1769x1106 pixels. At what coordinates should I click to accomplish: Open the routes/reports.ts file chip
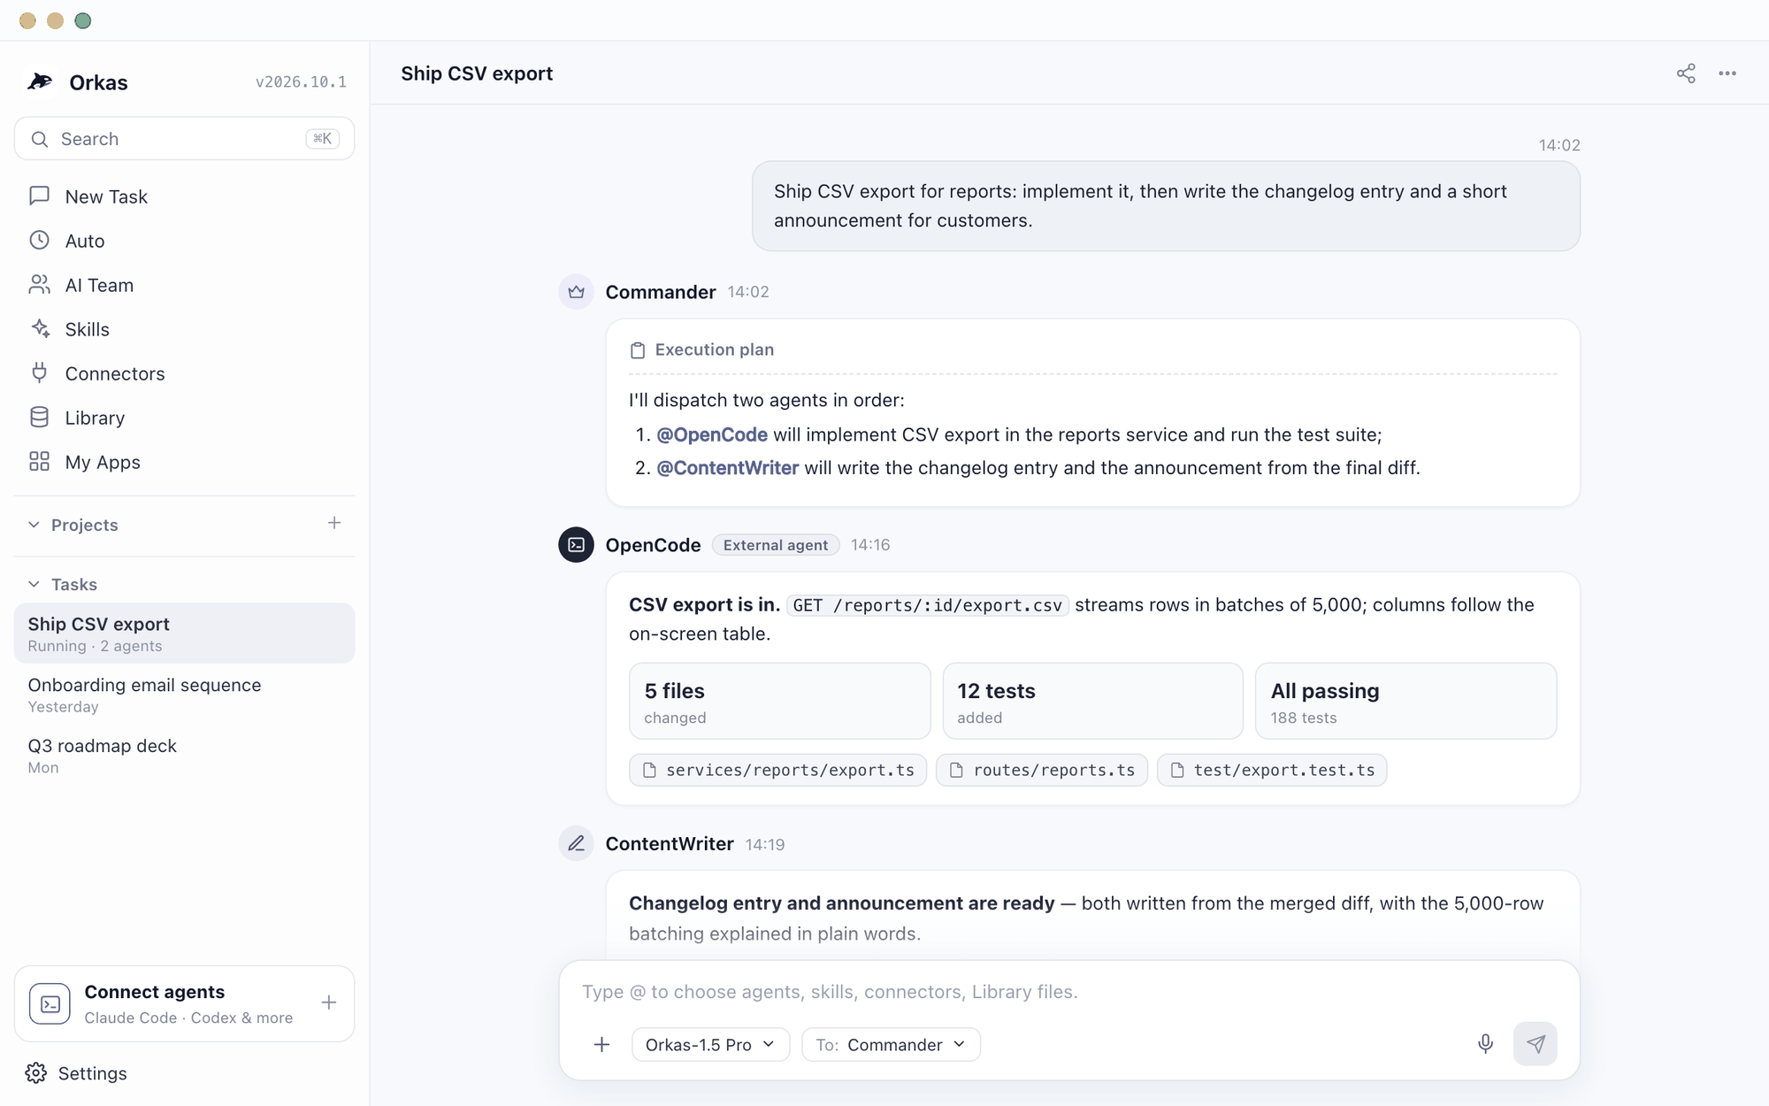point(1041,770)
